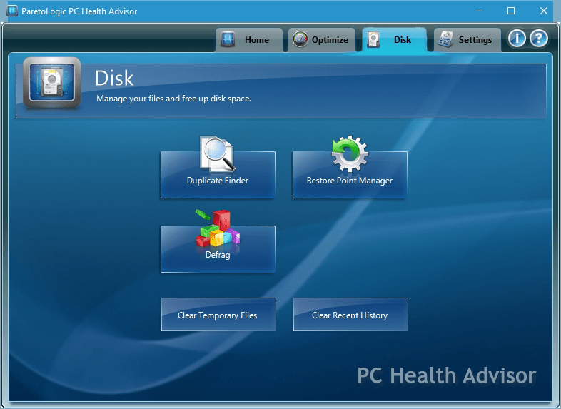
Task: Click the colorful blocks Defrag icon
Action: tap(218, 229)
